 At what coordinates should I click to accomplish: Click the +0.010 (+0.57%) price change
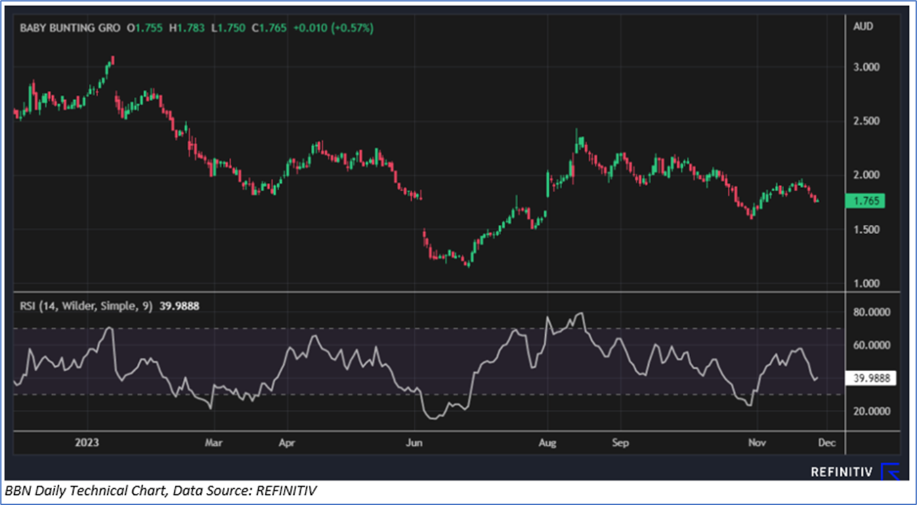[x=333, y=28]
